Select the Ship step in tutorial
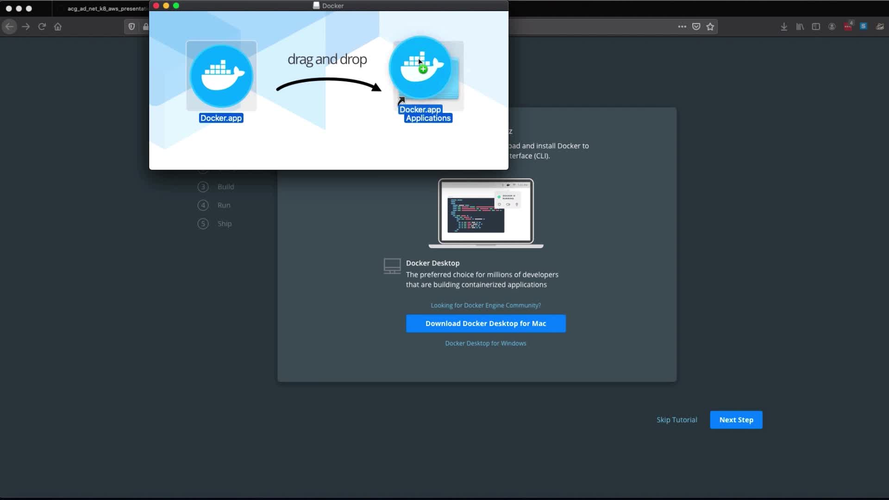 (x=224, y=224)
